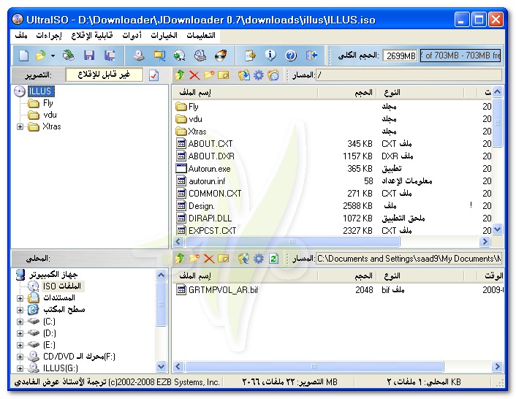This screenshot has width=516, height=399.
Task: Open the ملف menu
Action: click(x=21, y=35)
